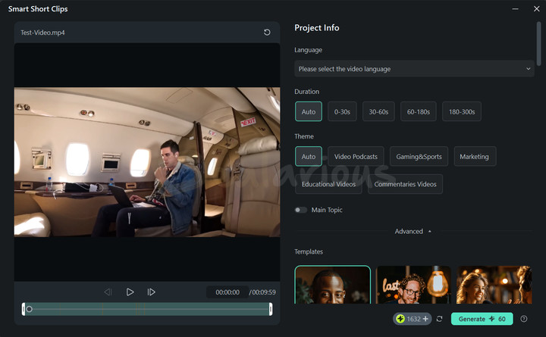Click the timeline trim range bar
546x337 pixels.
click(147, 309)
